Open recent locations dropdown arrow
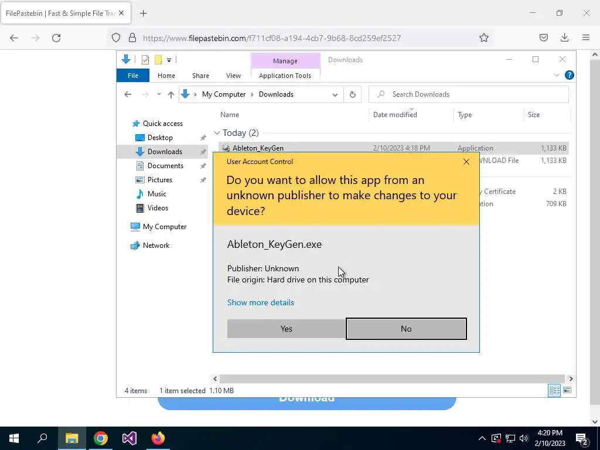This screenshot has width=600, height=450. [x=159, y=94]
